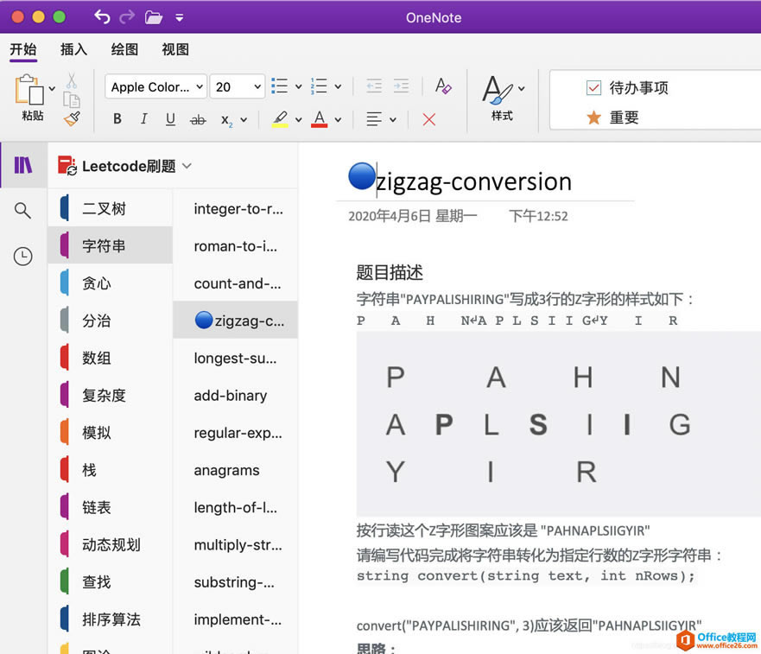Viewport: 761px width, 654px height.
Task: Click the page date 2020年4月6日 星期一
Action: point(413,216)
